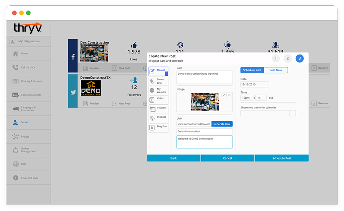Go to wizard step 2
Screen dimensions: 344x211
pyautogui.click(x=288, y=58)
